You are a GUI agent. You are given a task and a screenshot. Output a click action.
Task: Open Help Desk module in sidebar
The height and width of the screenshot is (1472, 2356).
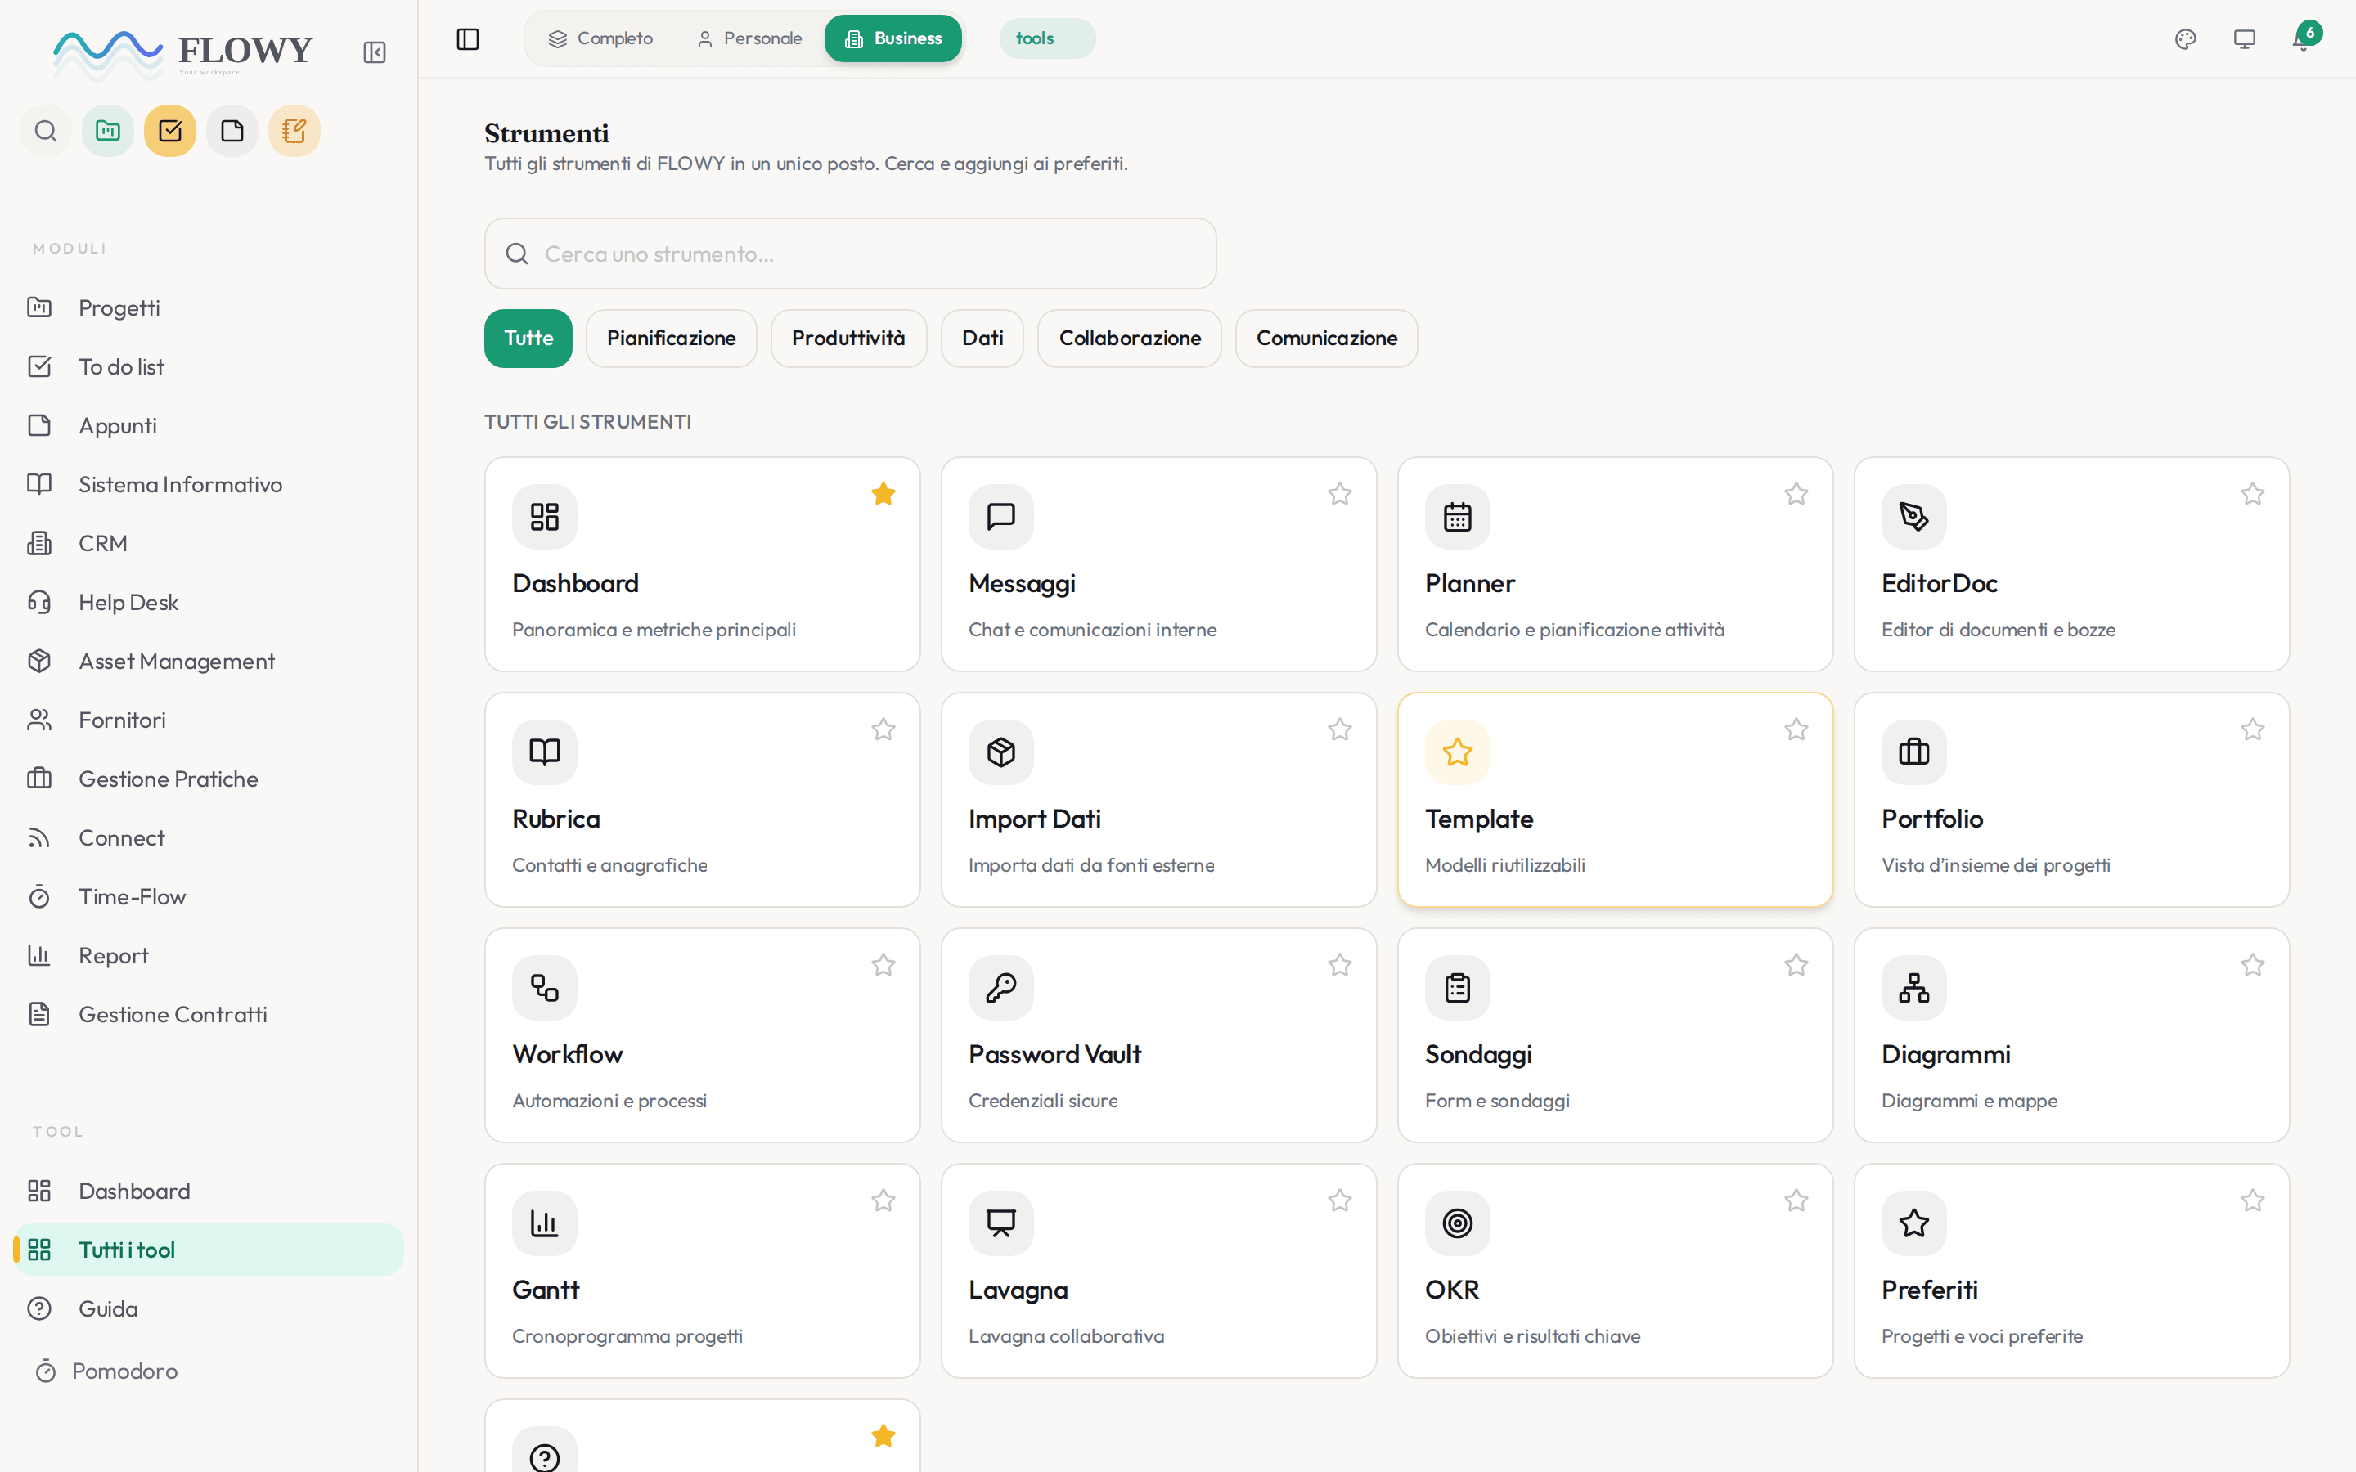point(209,603)
